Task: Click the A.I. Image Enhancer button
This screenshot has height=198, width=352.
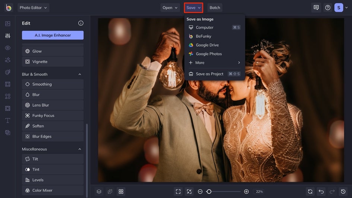Action: point(53,35)
